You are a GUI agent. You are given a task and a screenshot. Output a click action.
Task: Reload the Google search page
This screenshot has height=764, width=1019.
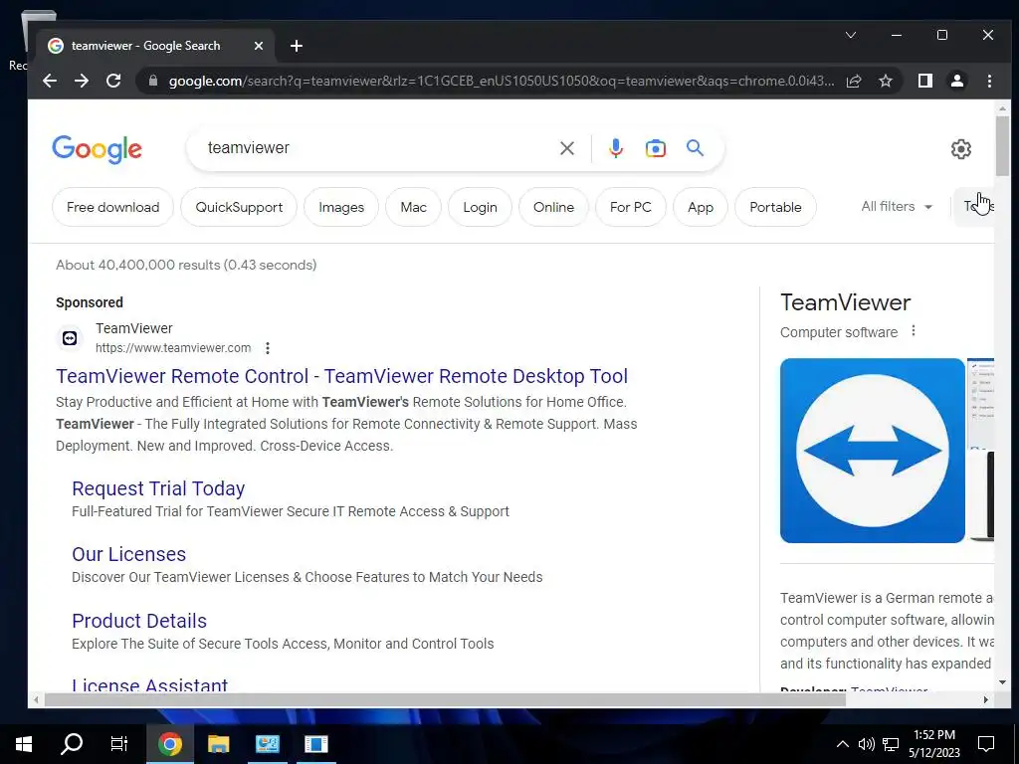(113, 81)
